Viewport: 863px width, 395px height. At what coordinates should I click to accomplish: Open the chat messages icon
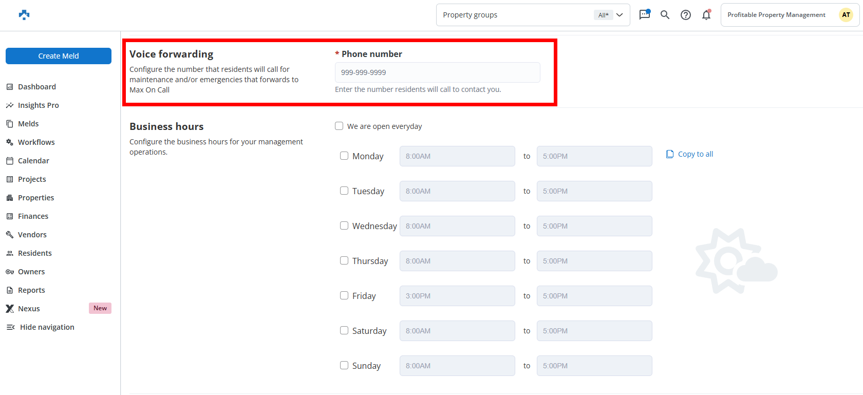[644, 15]
